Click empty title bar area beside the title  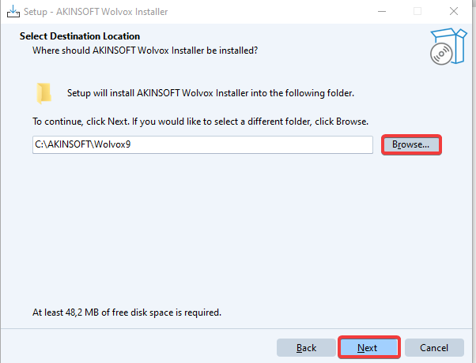click(x=269, y=12)
